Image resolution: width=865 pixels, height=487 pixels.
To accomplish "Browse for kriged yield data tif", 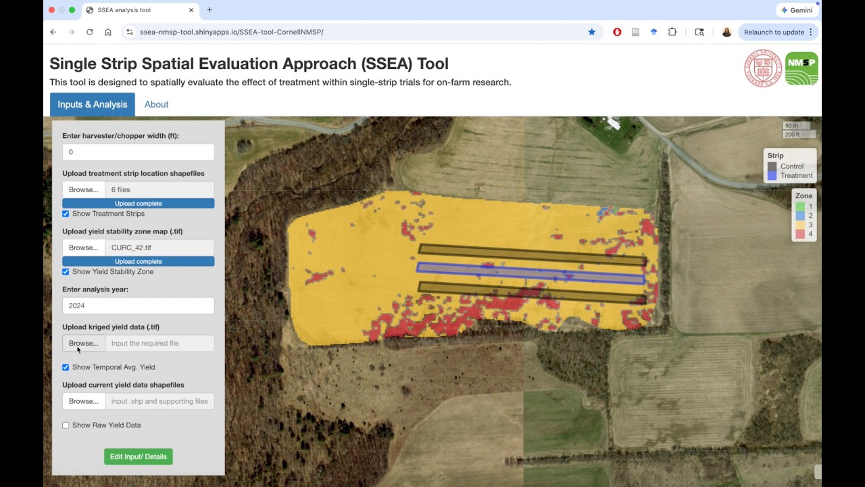I will (84, 343).
